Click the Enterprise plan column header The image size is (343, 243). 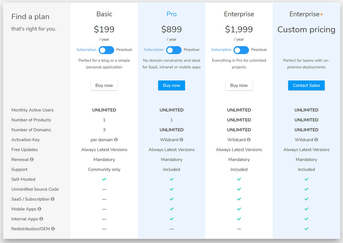pos(239,14)
